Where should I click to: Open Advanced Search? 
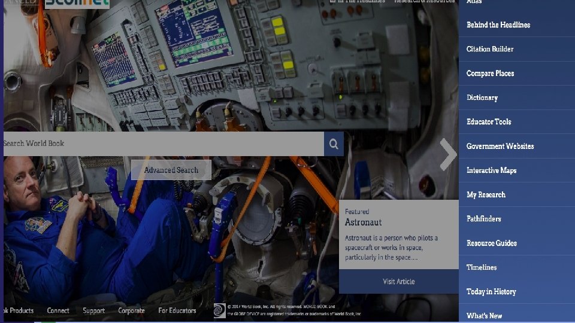tap(171, 170)
